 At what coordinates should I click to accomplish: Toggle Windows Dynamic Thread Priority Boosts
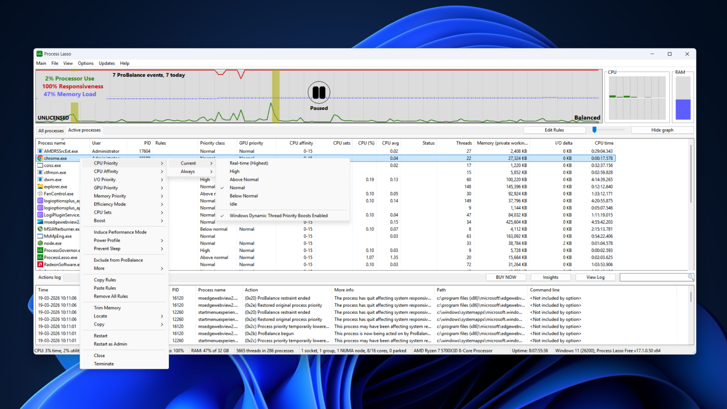pyautogui.click(x=282, y=215)
